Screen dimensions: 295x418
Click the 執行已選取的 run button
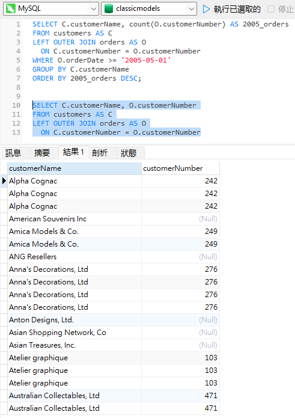pos(231,9)
